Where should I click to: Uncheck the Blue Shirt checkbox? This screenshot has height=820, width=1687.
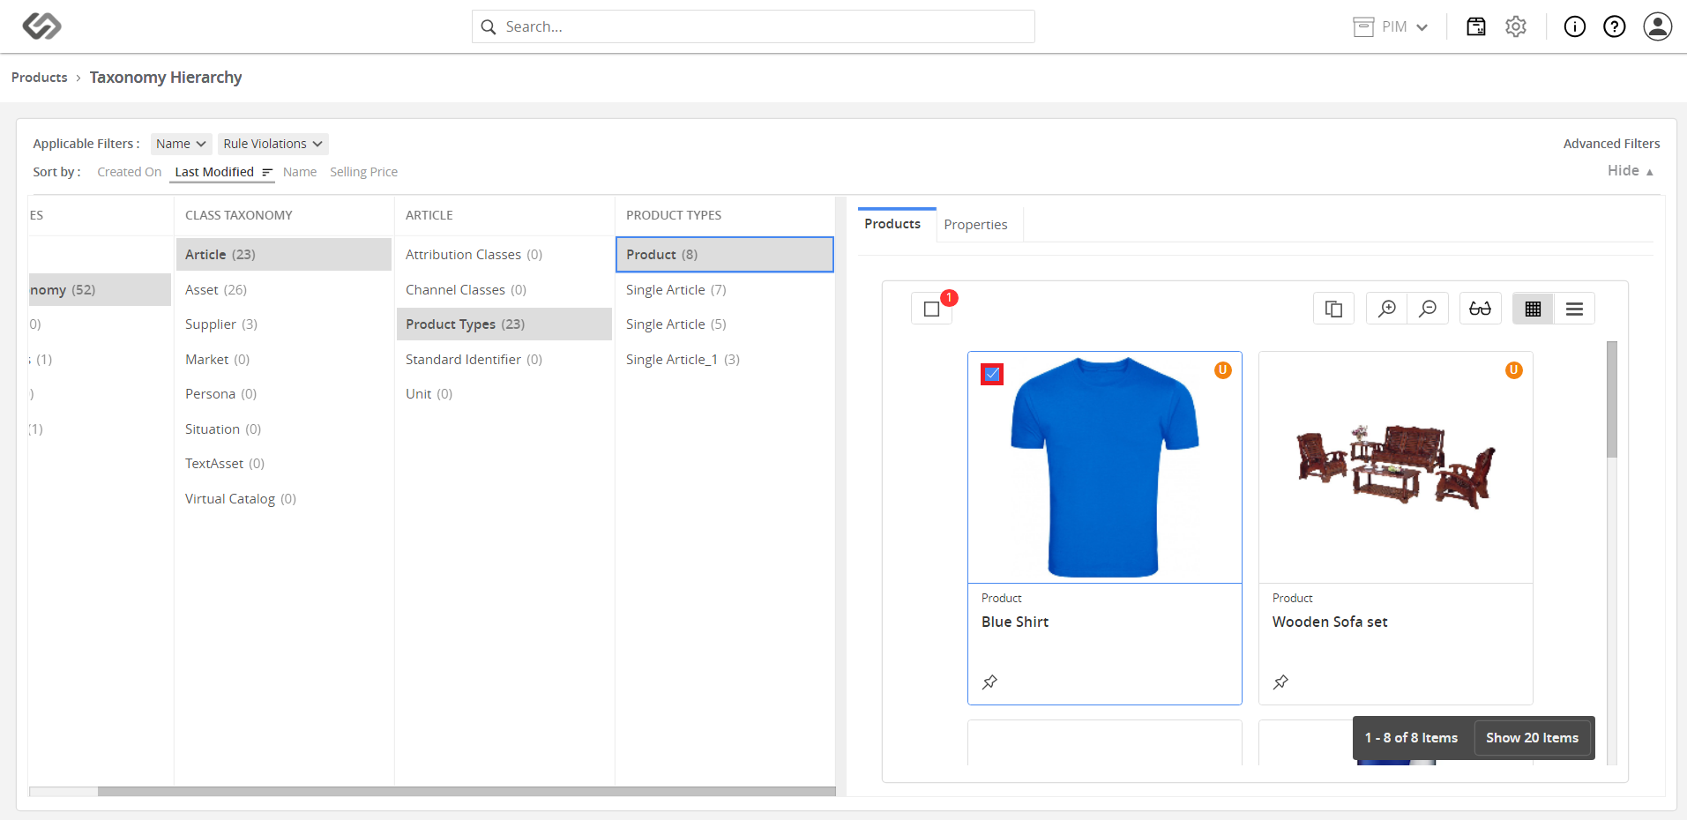click(x=992, y=374)
